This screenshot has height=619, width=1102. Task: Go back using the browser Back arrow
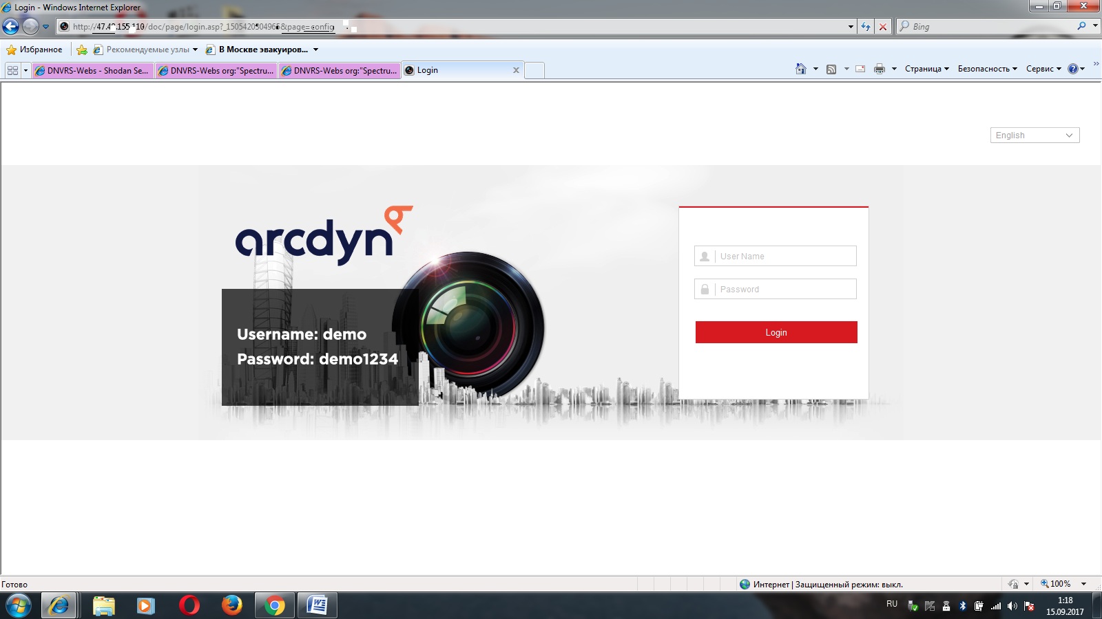tap(11, 27)
